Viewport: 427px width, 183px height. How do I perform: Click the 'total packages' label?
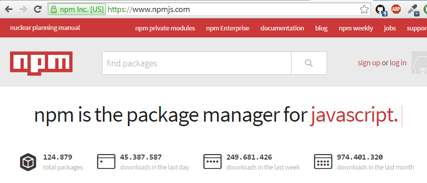pyautogui.click(x=63, y=167)
